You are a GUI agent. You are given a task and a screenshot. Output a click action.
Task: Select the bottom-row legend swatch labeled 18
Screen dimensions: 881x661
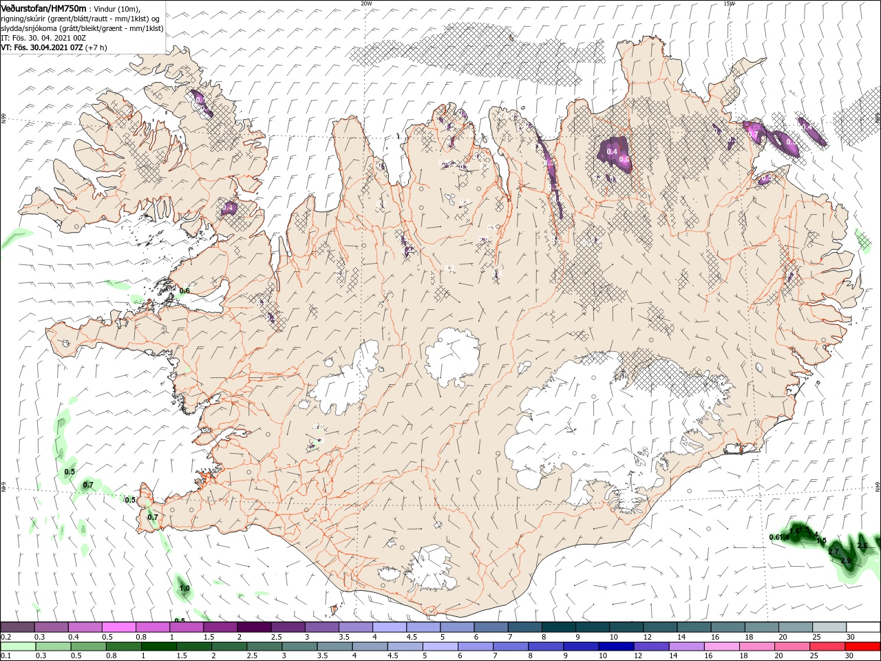(x=756, y=647)
